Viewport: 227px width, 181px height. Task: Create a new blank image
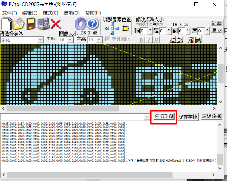6,23
